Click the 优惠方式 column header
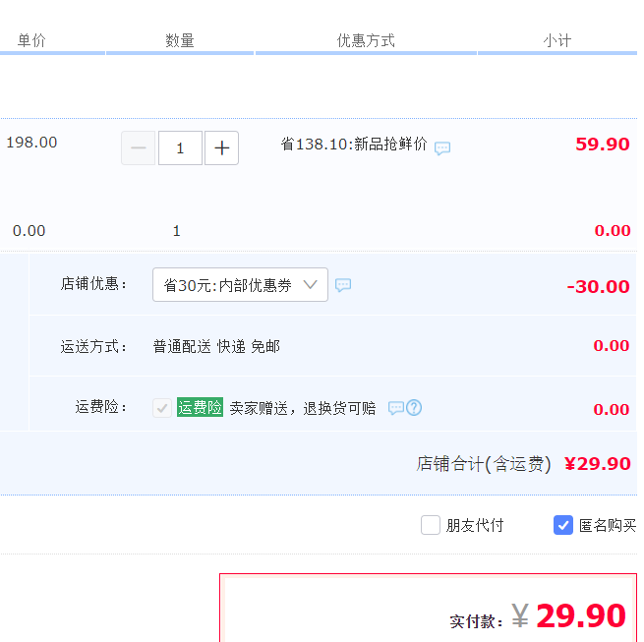 tap(366, 40)
